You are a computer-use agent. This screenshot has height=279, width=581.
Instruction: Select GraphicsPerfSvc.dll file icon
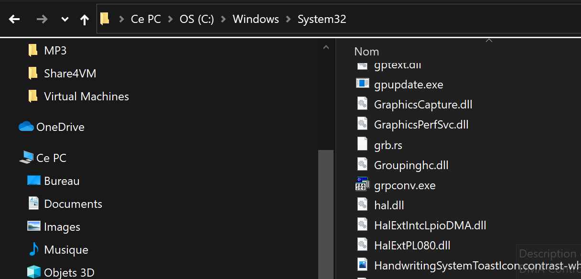click(363, 124)
